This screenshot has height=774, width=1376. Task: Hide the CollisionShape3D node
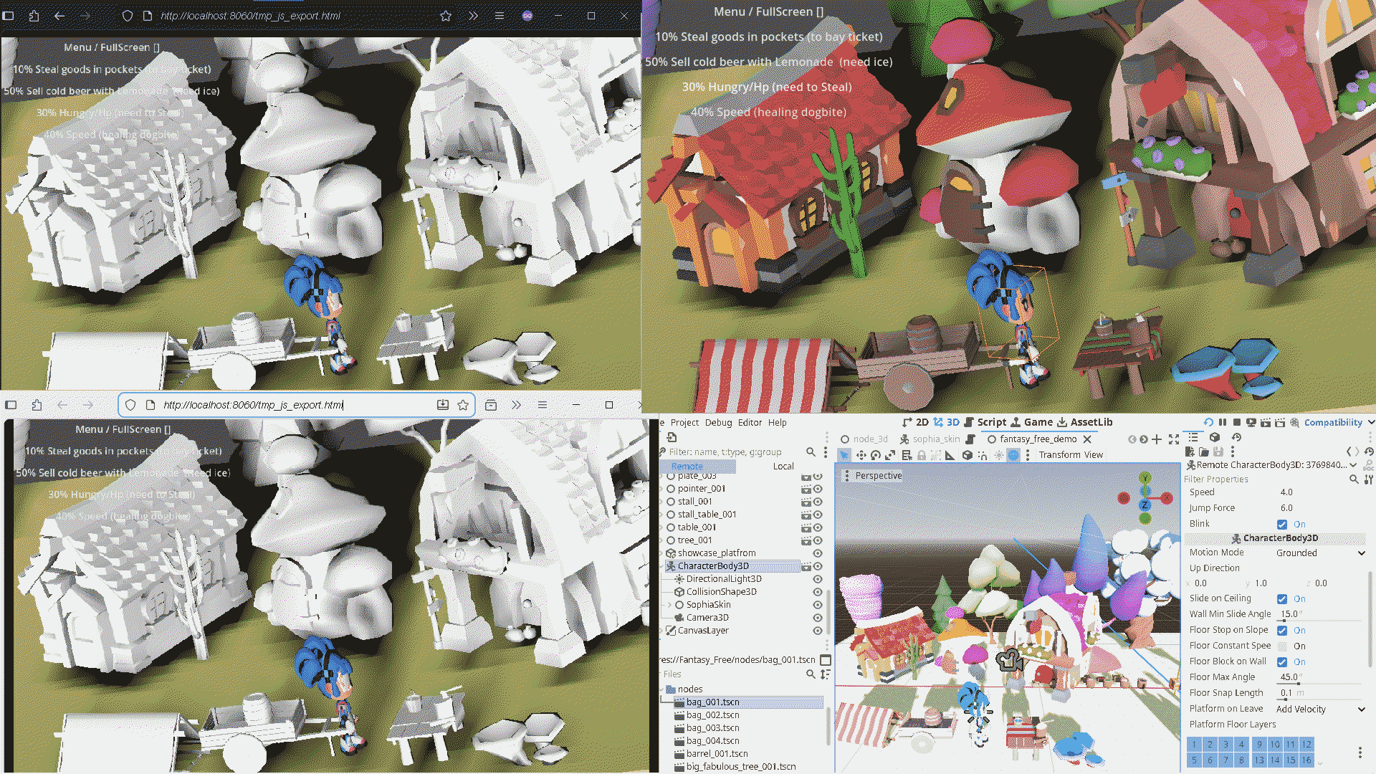(x=818, y=592)
